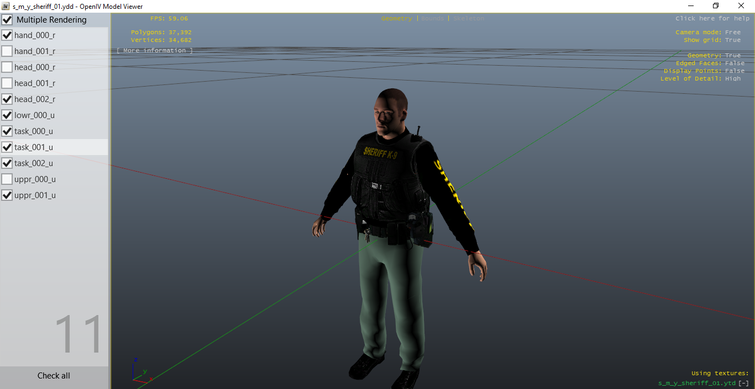
Task: Collapse textures with the [-] button
Action: (744, 383)
